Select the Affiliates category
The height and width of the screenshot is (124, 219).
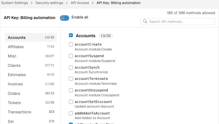[x=31, y=47]
